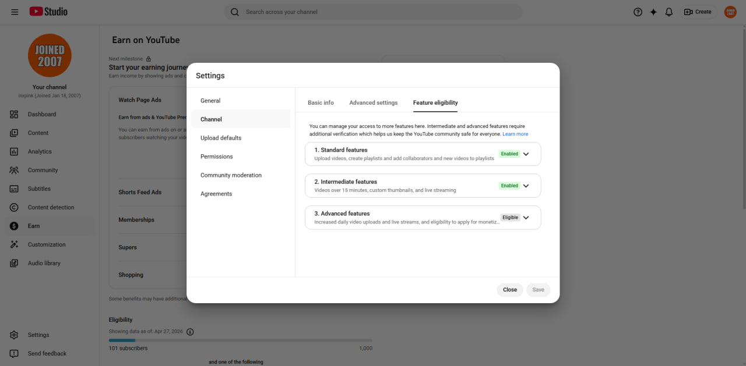Click the info icon beside the eligibility date
The width and height of the screenshot is (746, 366).
point(190,332)
